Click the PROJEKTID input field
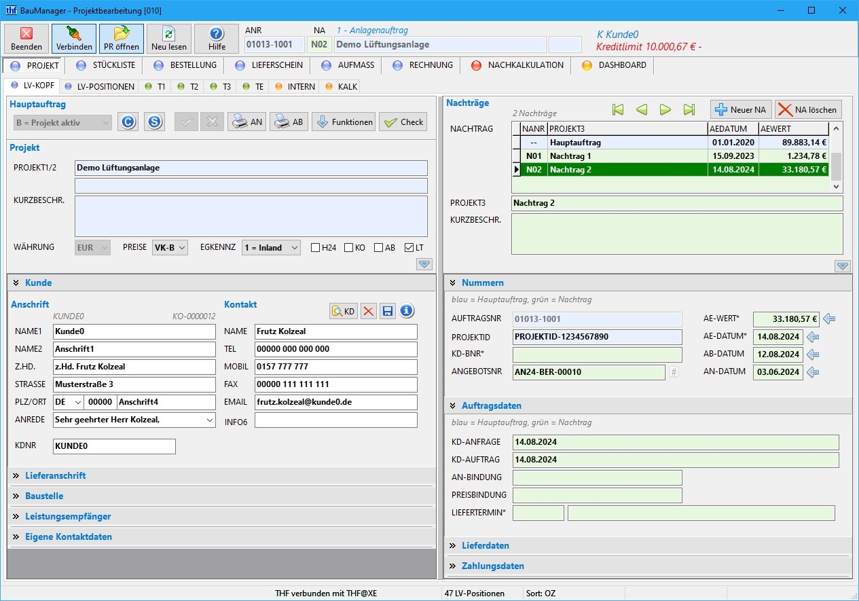859x601 pixels. pyautogui.click(x=597, y=337)
